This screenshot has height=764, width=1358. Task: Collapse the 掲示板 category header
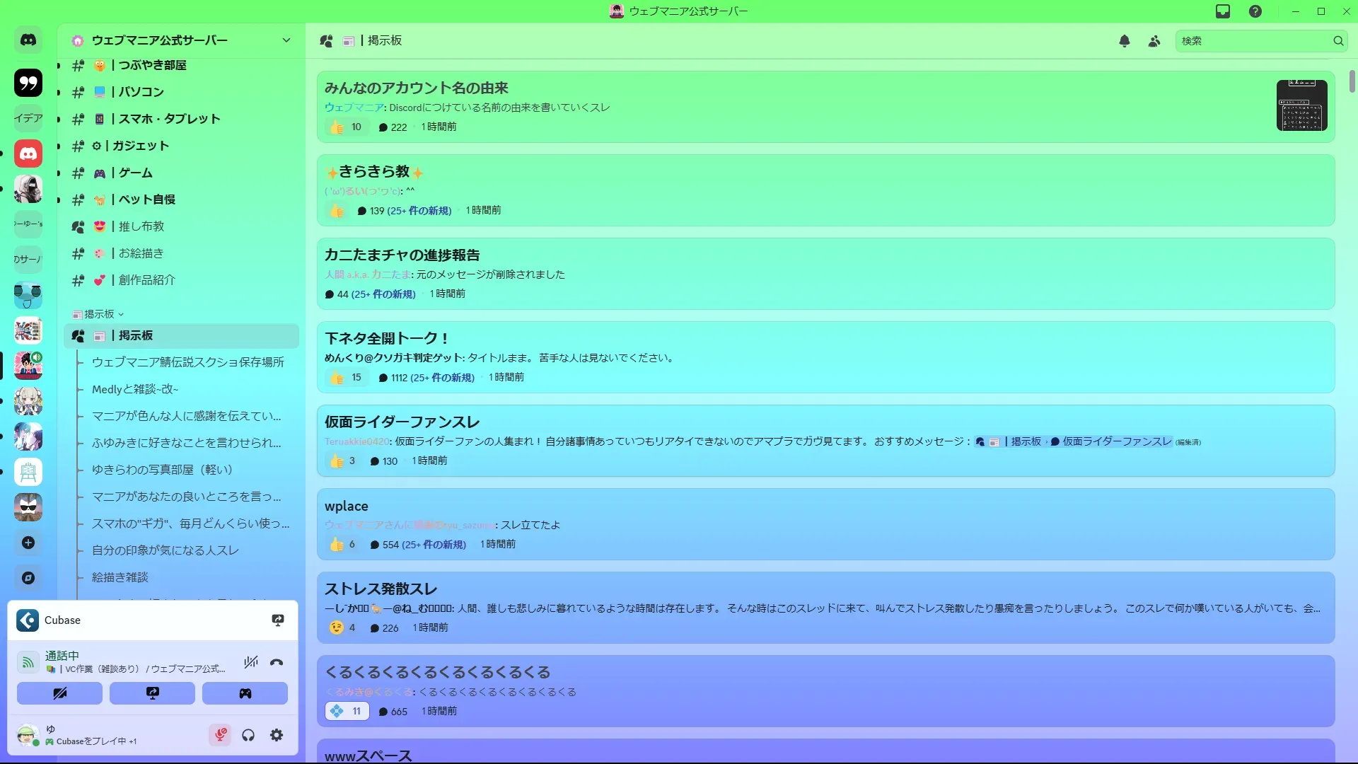tap(99, 314)
